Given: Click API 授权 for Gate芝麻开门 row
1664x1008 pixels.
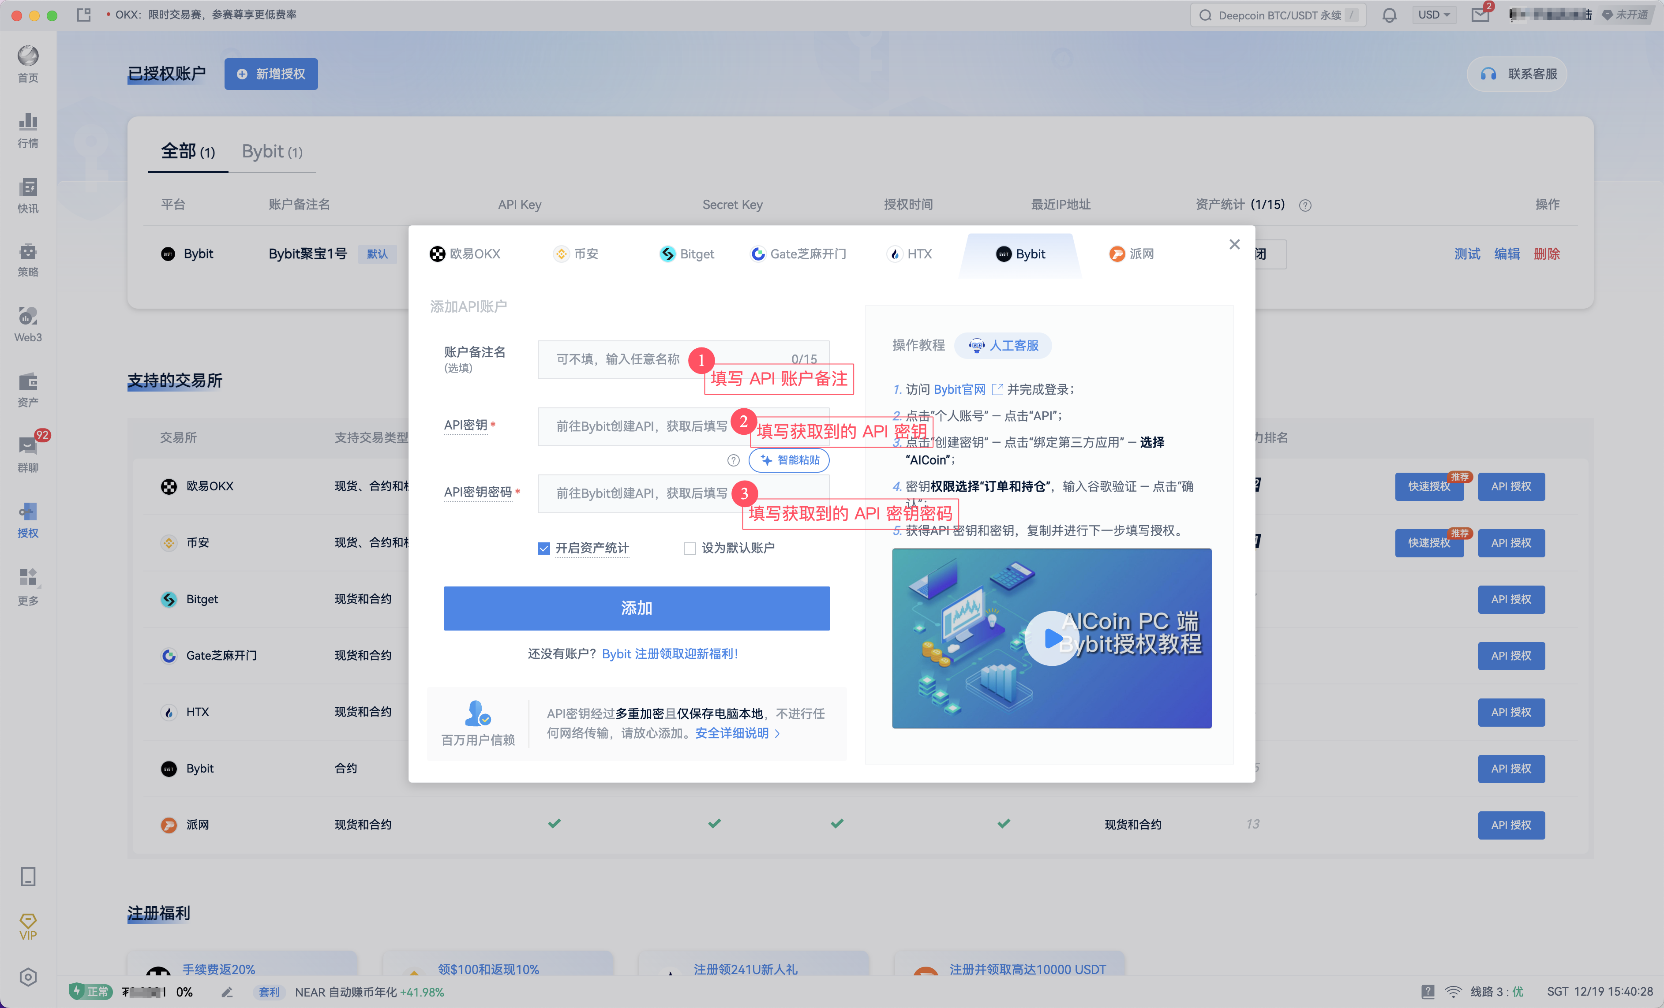Looking at the screenshot, I should (x=1510, y=656).
